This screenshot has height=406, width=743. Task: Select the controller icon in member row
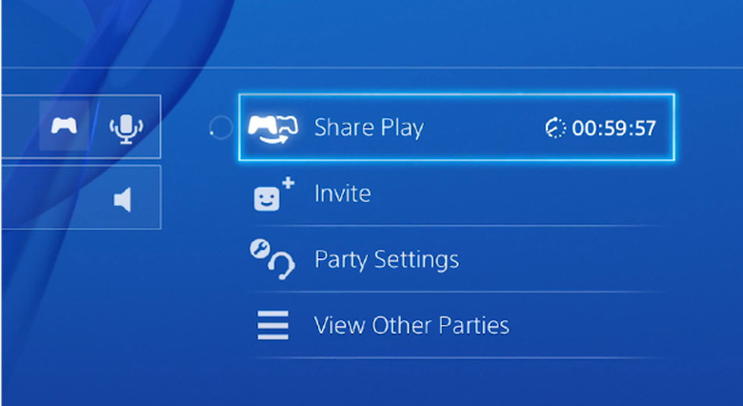point(64,126)
